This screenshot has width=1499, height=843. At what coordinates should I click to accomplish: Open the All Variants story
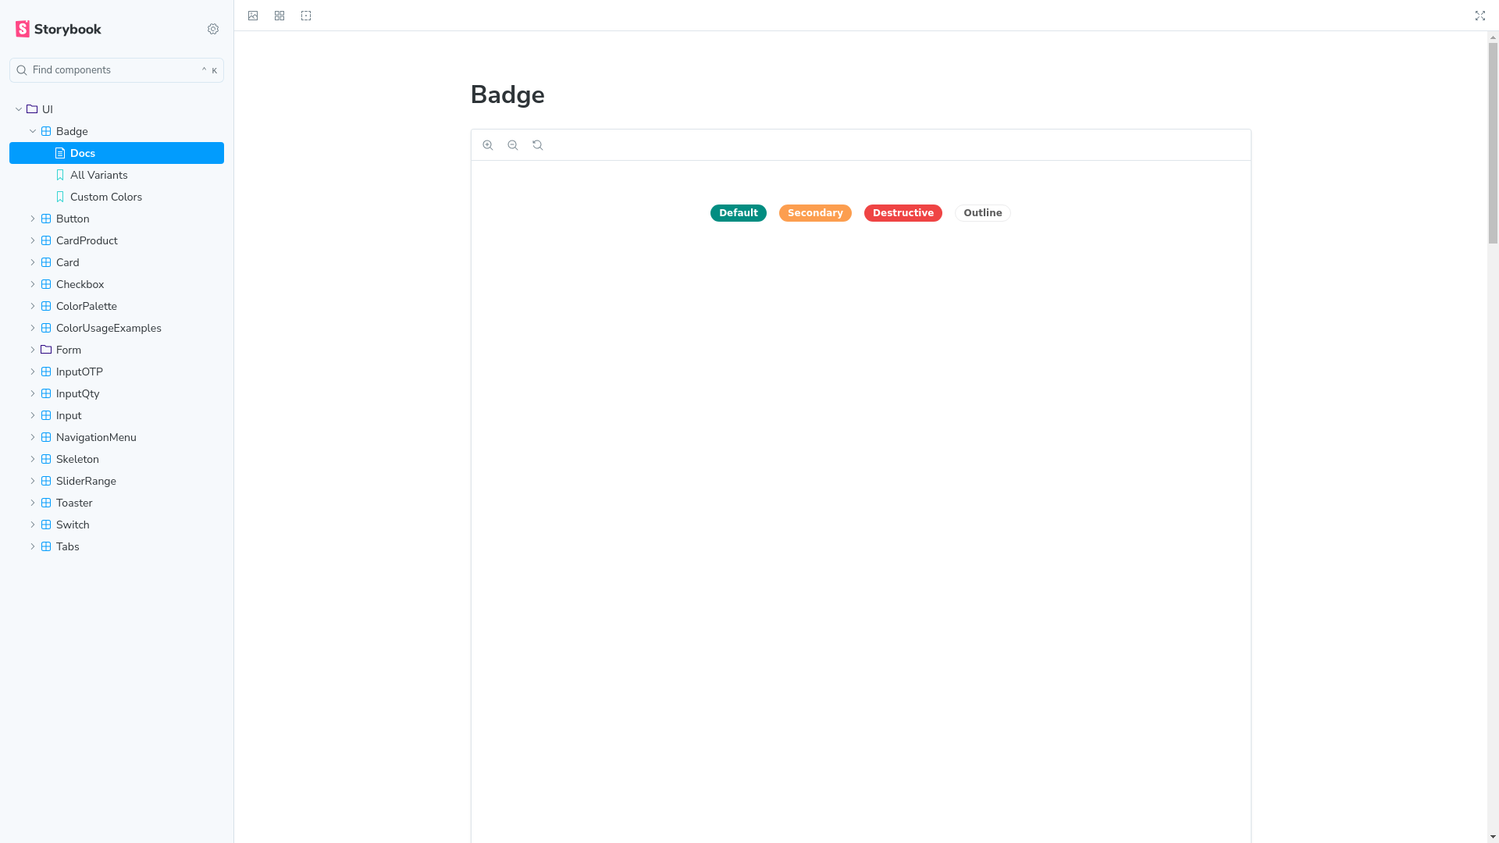click(x=116, y=175)
